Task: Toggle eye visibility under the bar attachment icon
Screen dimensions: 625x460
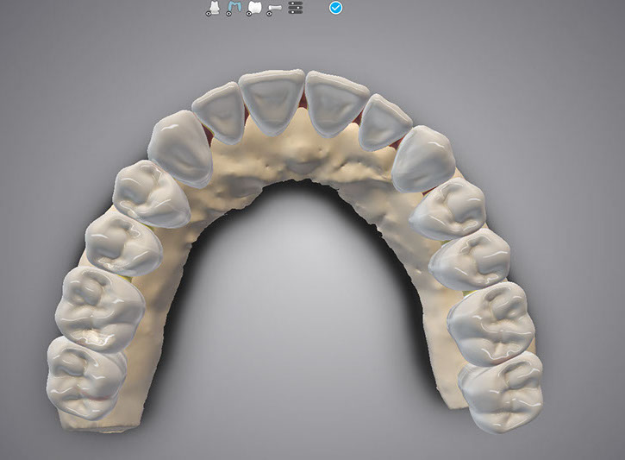Action: pos(269,14)
